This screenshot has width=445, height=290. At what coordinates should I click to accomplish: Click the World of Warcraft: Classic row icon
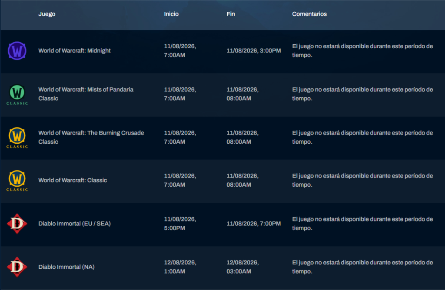17,181
